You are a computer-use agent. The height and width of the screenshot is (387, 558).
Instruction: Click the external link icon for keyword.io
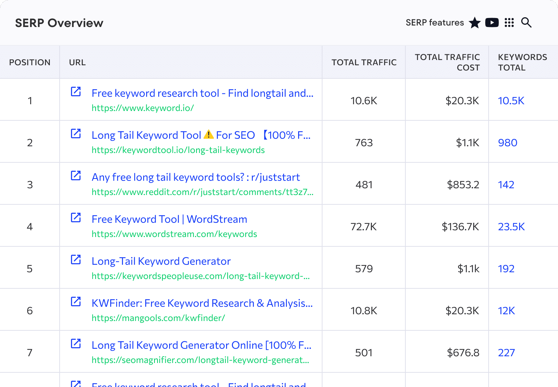pos(76,91)
